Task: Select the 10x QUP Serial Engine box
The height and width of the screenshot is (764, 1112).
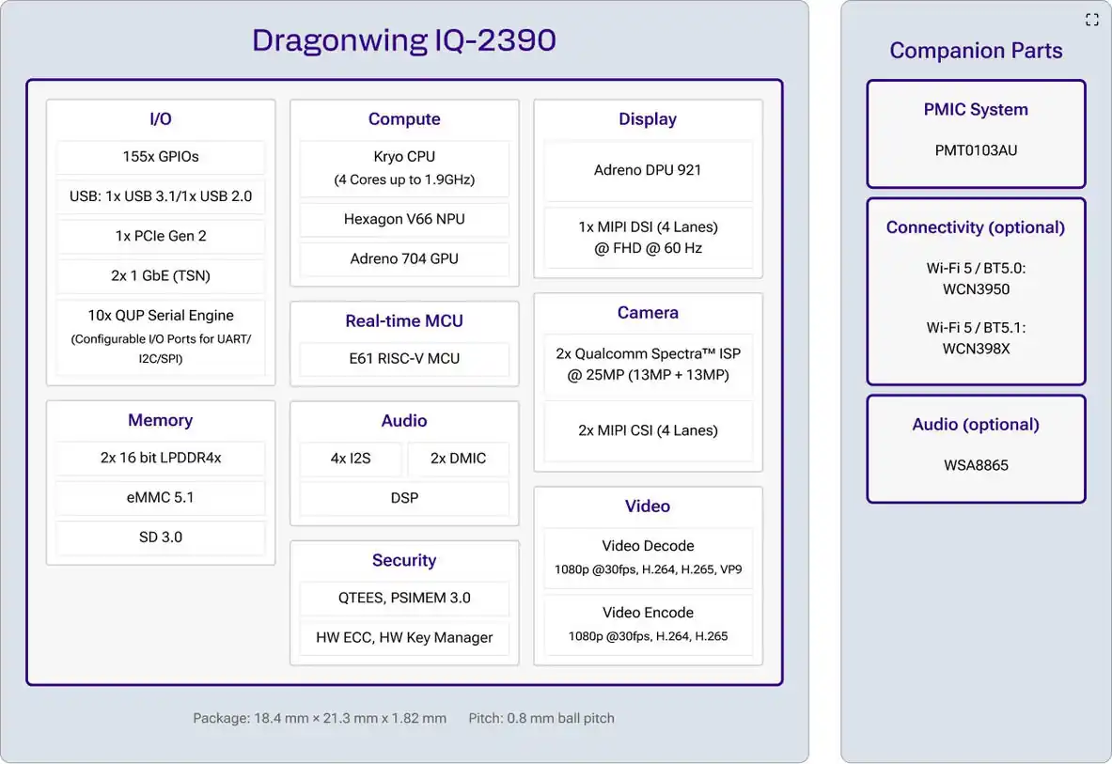Action: [161, 336]
